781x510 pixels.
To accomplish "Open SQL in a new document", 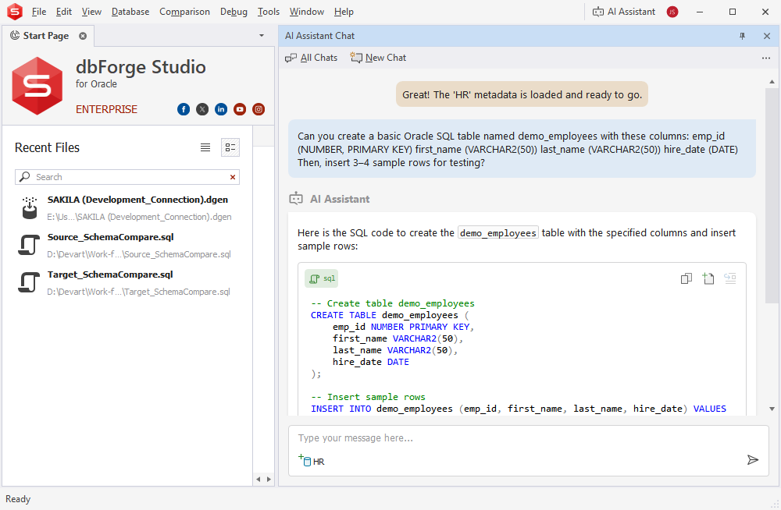I will [708, 278].
